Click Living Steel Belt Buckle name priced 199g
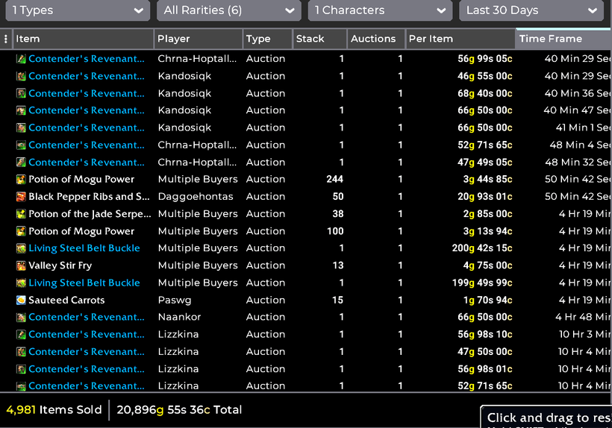Viewport: 612px width, 428px height. click(84, 283)
